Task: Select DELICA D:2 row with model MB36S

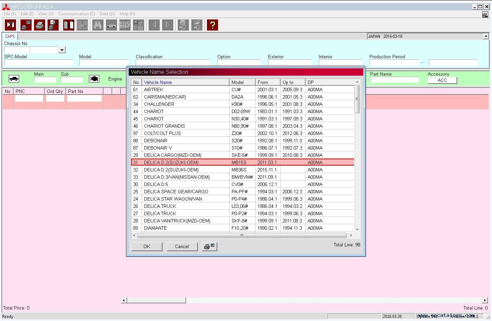Action: pyautogui.click(x=243, y=170)
